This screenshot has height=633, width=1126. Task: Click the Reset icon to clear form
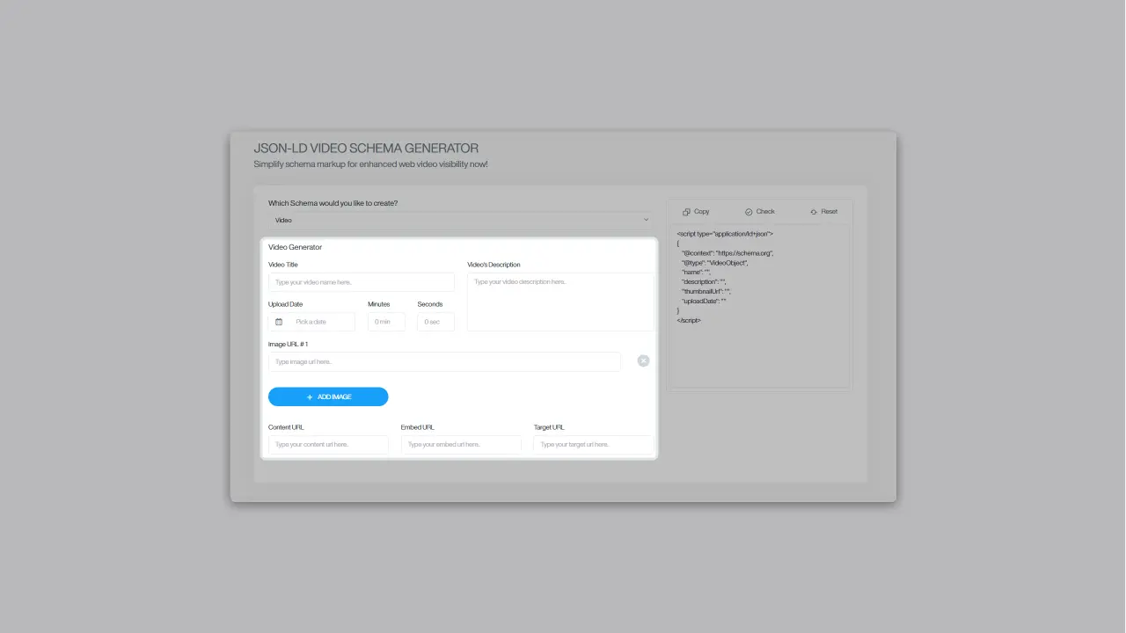(x=814, y=212)
